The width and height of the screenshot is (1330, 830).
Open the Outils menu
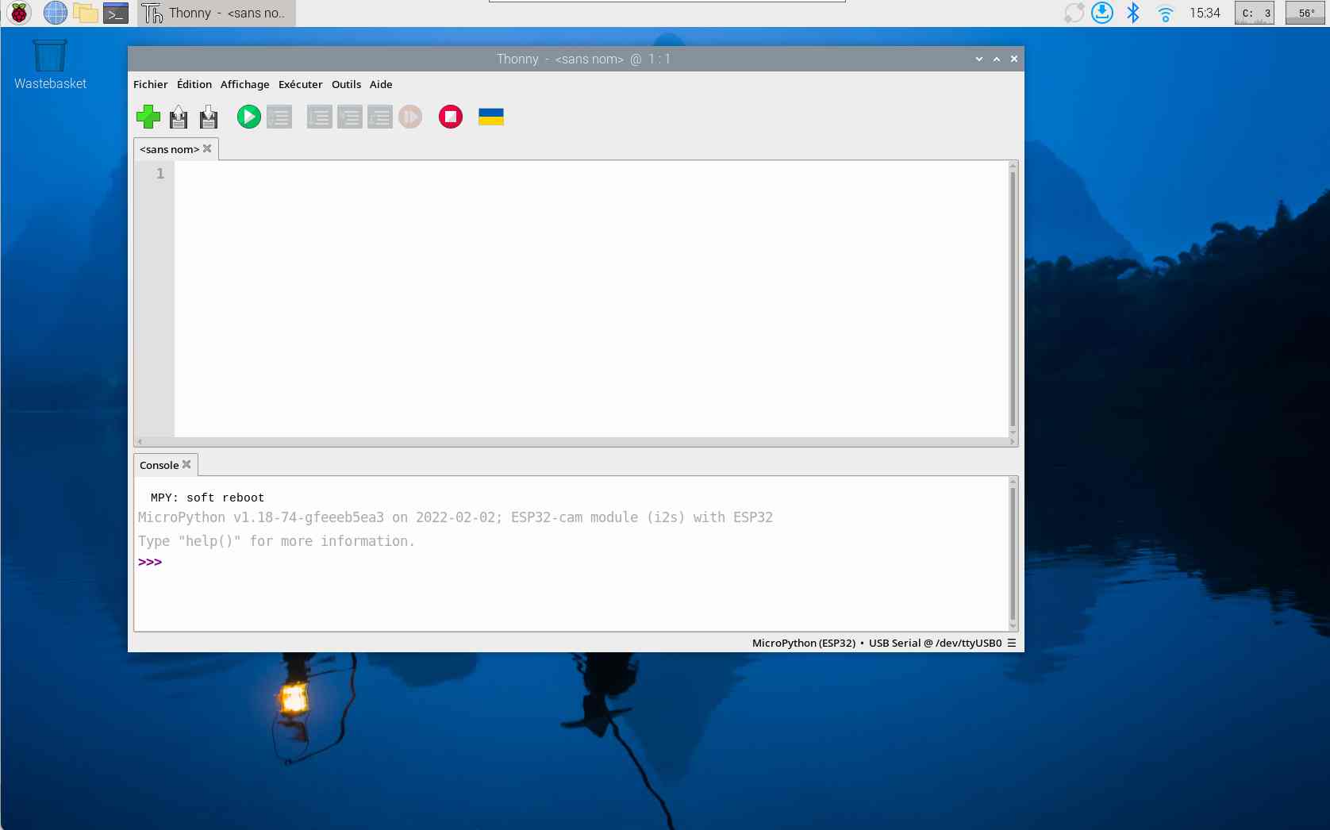(x=346, y=84)
